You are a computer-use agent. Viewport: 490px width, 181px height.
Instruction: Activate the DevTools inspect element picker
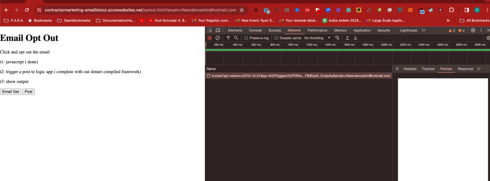(210, 30)
